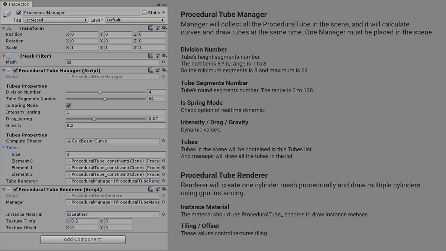Viewport: 446px width, 251px height.
Task: Open Procedural Tube Renderer gear menu
Action: pos(164,189)
